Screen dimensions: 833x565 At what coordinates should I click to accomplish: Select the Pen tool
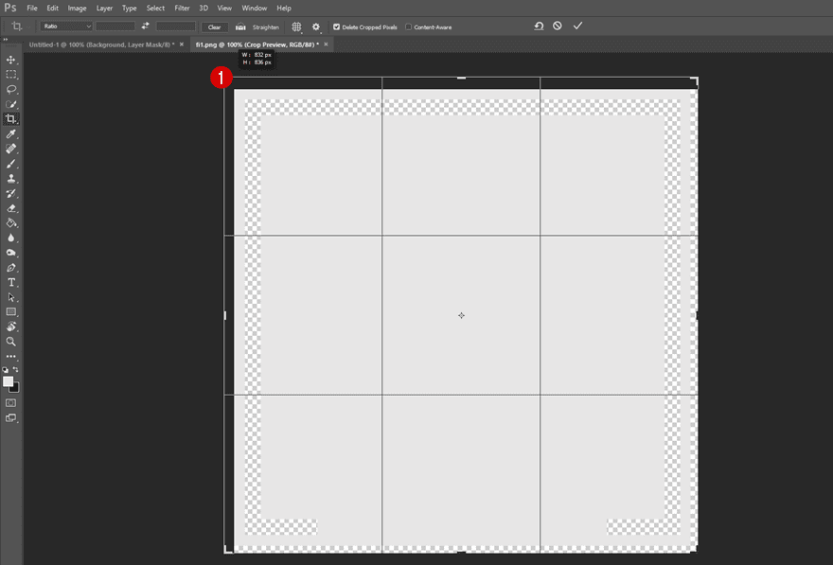(10, 268)
